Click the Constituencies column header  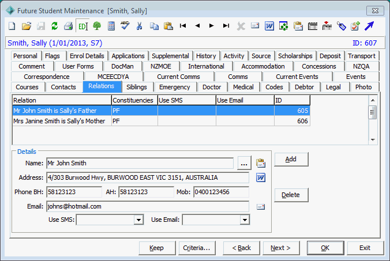tap(134, 100)
